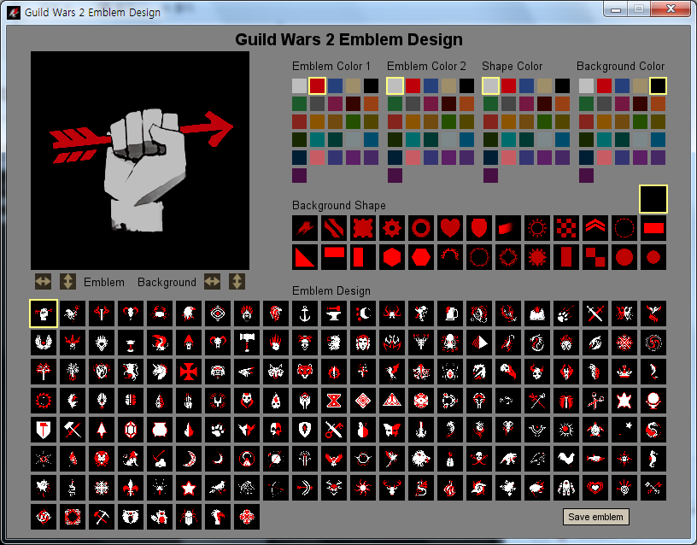Pick the diagonal stripes background shape
The width and height of the screenshot is (697, 545).
334,228
